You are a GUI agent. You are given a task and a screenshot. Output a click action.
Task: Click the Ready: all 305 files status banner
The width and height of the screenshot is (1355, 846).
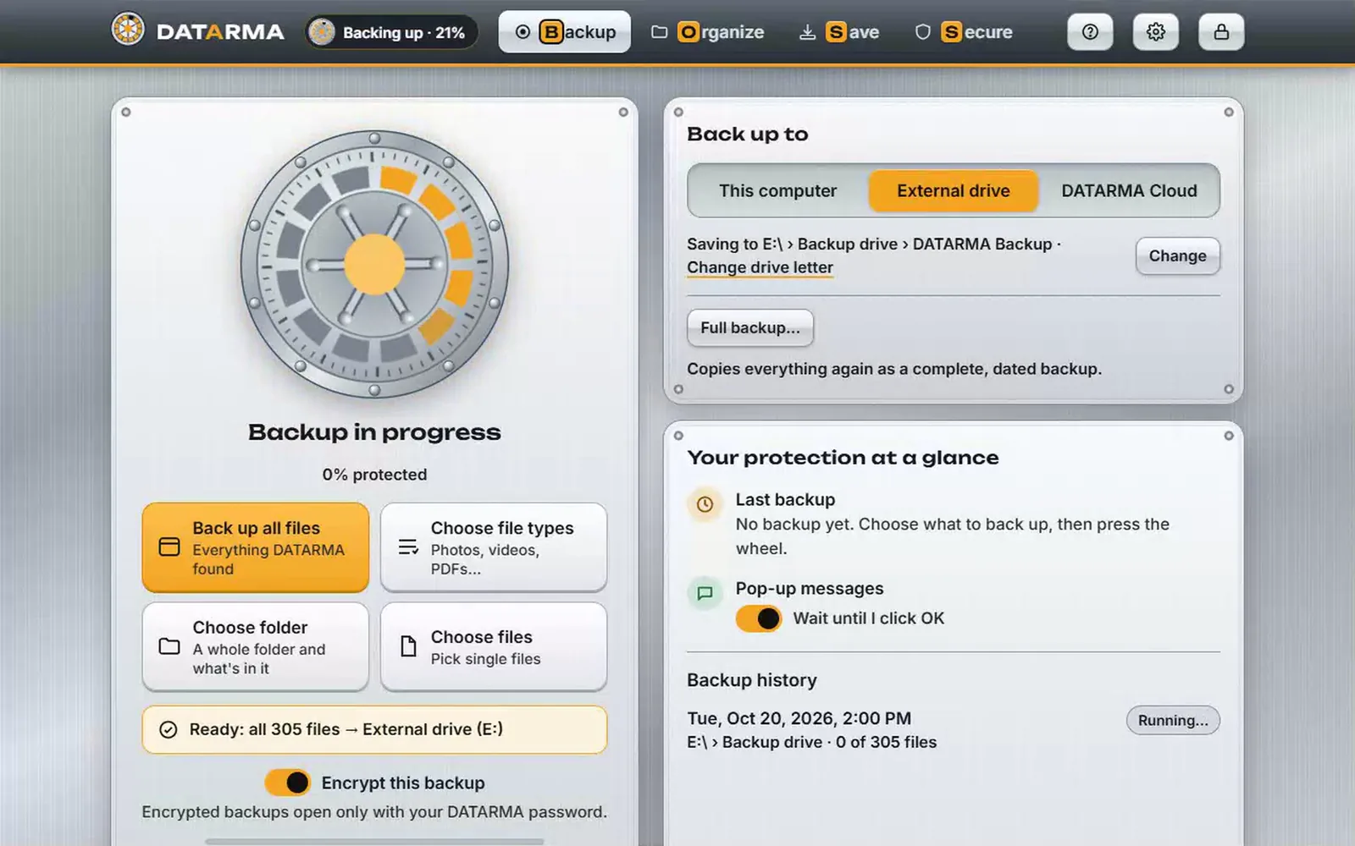[x=374, y=729]
